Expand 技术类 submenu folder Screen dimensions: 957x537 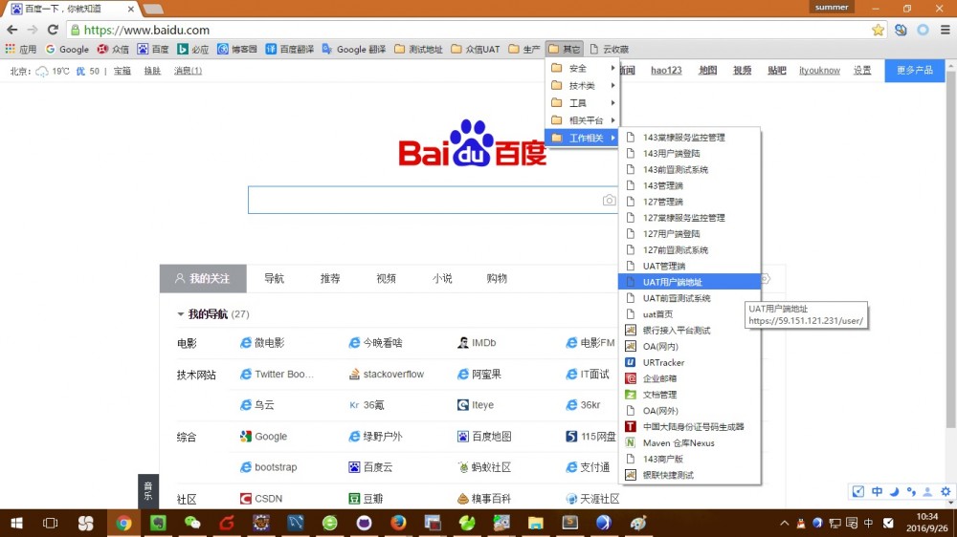(x=583, y=85)
